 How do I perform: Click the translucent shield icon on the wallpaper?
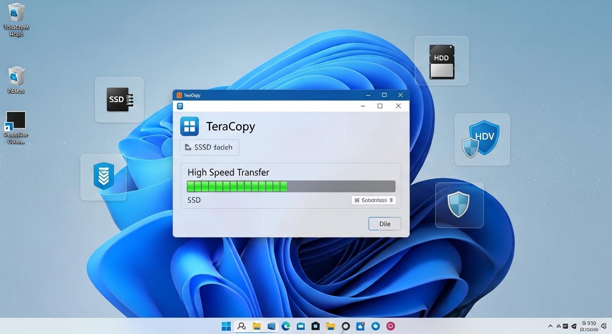[459, 204]
